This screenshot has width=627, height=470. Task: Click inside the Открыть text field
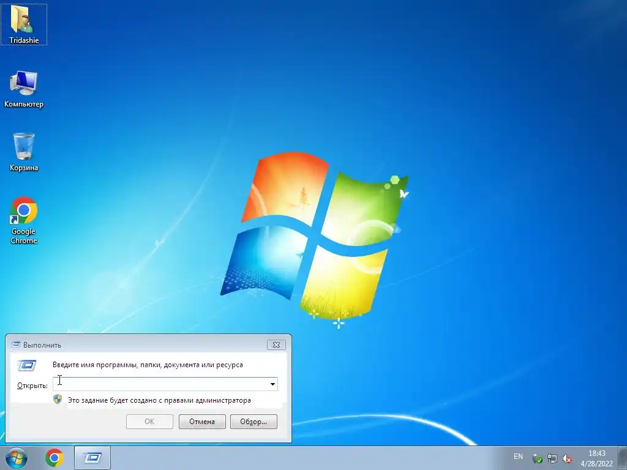click(x=160, y=384)
